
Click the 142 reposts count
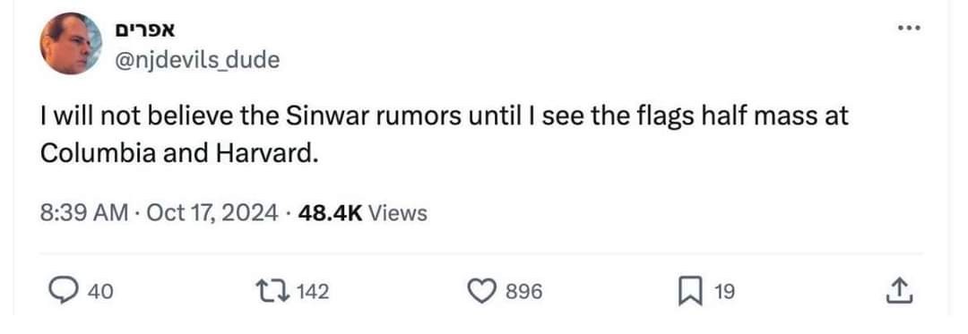(313, 292)
